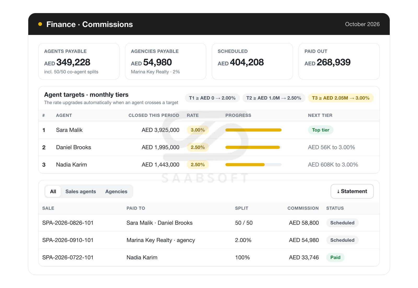This screenshot has height=288, width=418.
Task: Click closed amount AED 3,925,000
Action: (x=160, y=130)
